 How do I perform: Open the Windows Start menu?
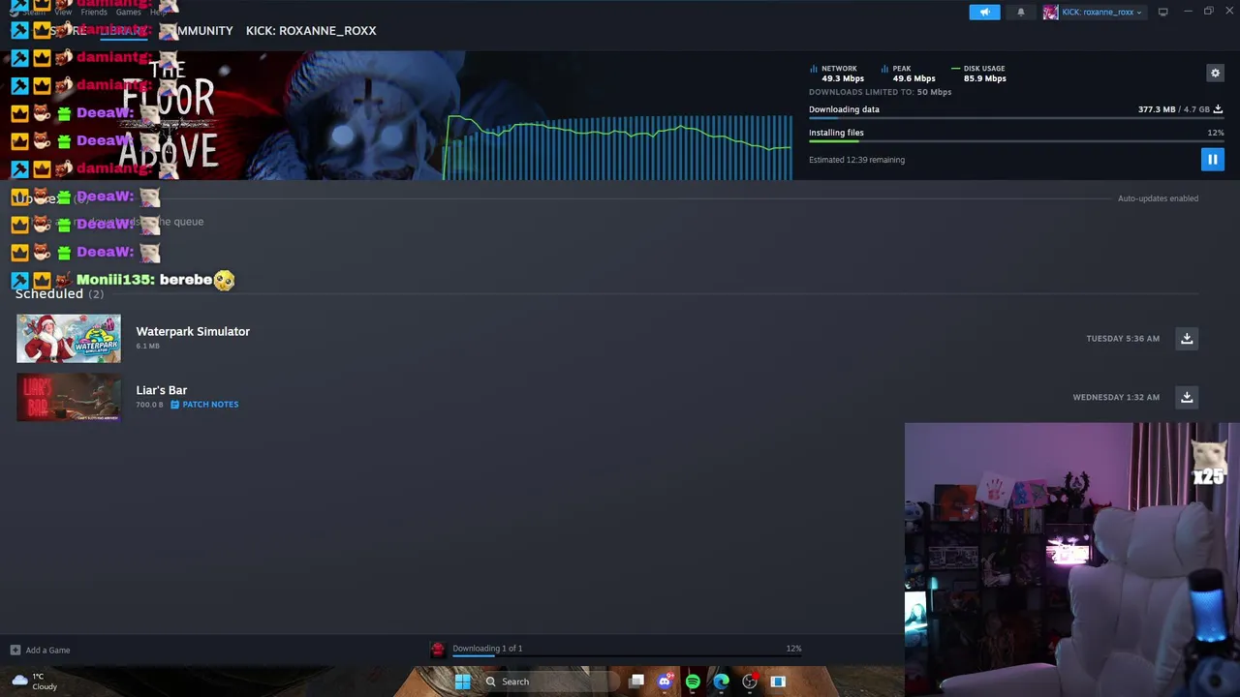click(x=462, y=682)
